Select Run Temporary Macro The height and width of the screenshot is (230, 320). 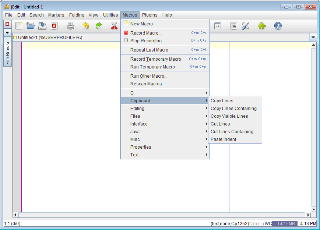pos(165,67)
